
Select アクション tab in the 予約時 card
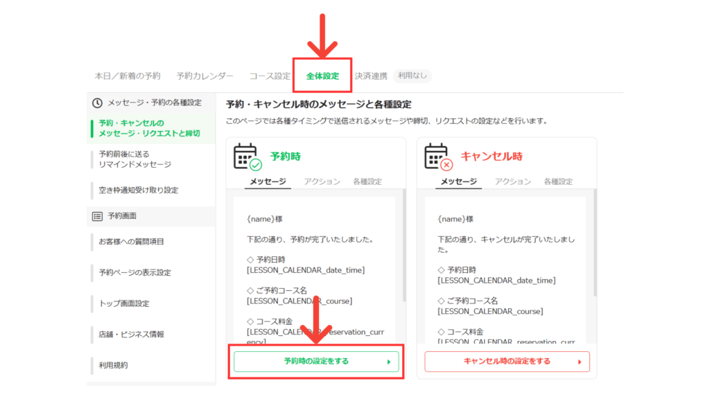point(322,181)
